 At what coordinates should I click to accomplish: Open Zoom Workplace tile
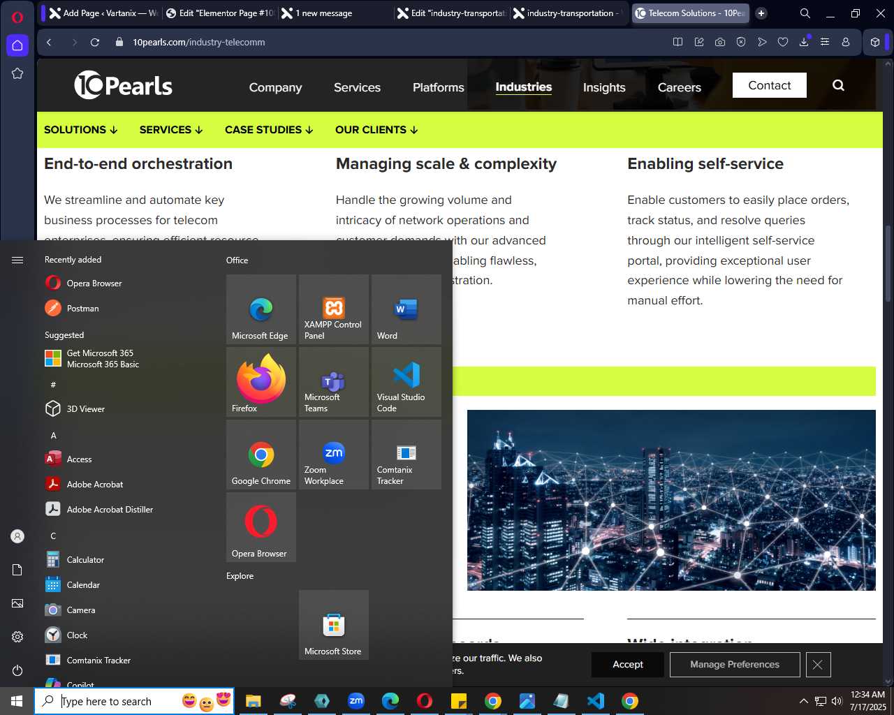[334, 455]
